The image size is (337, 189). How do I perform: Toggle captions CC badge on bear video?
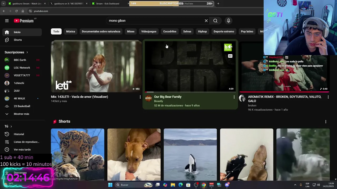[x=230, y=56]
